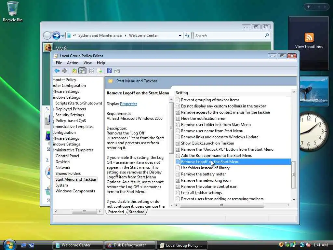Open the Help menu
Viewport: 333px width, 250px height.
[x=101, y=63]
